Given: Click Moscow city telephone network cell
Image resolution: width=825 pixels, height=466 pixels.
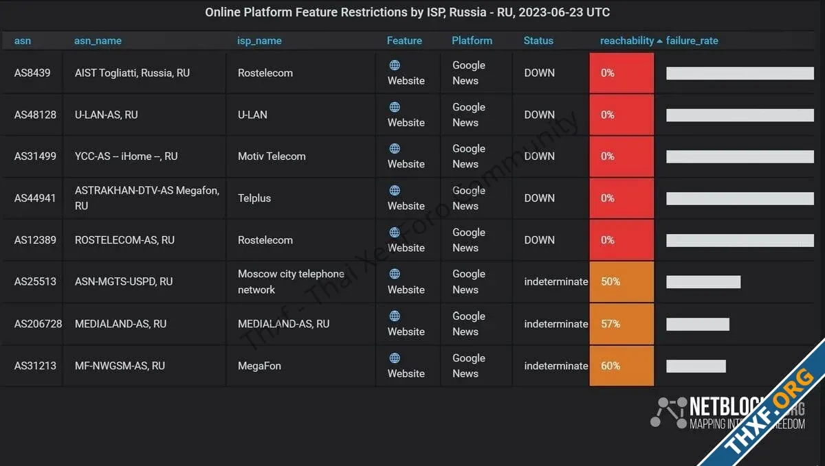Looking at the screenshot, I should coord(301,281).
